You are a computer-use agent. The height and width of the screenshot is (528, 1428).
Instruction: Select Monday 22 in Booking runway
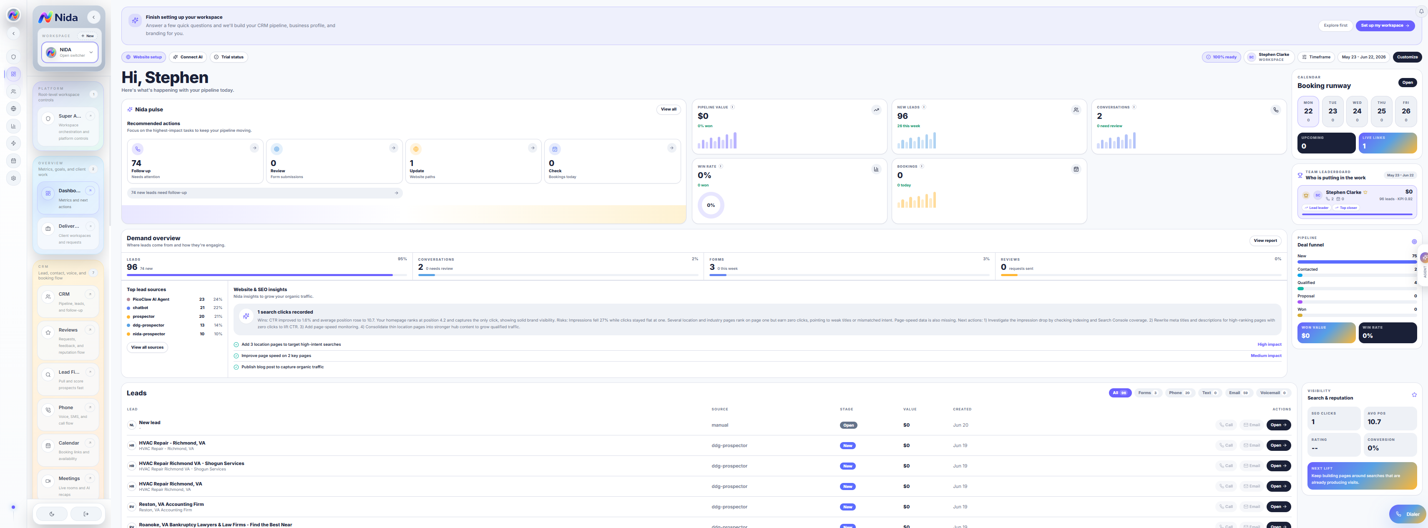coord(1308,111)
